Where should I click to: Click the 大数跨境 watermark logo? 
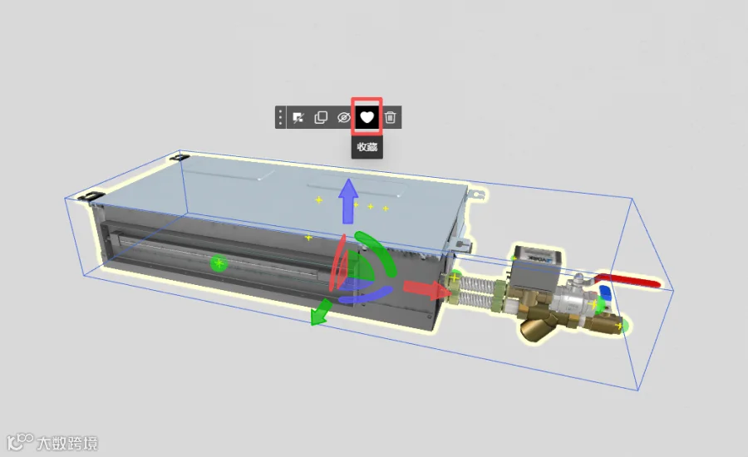tap(52, 443)
